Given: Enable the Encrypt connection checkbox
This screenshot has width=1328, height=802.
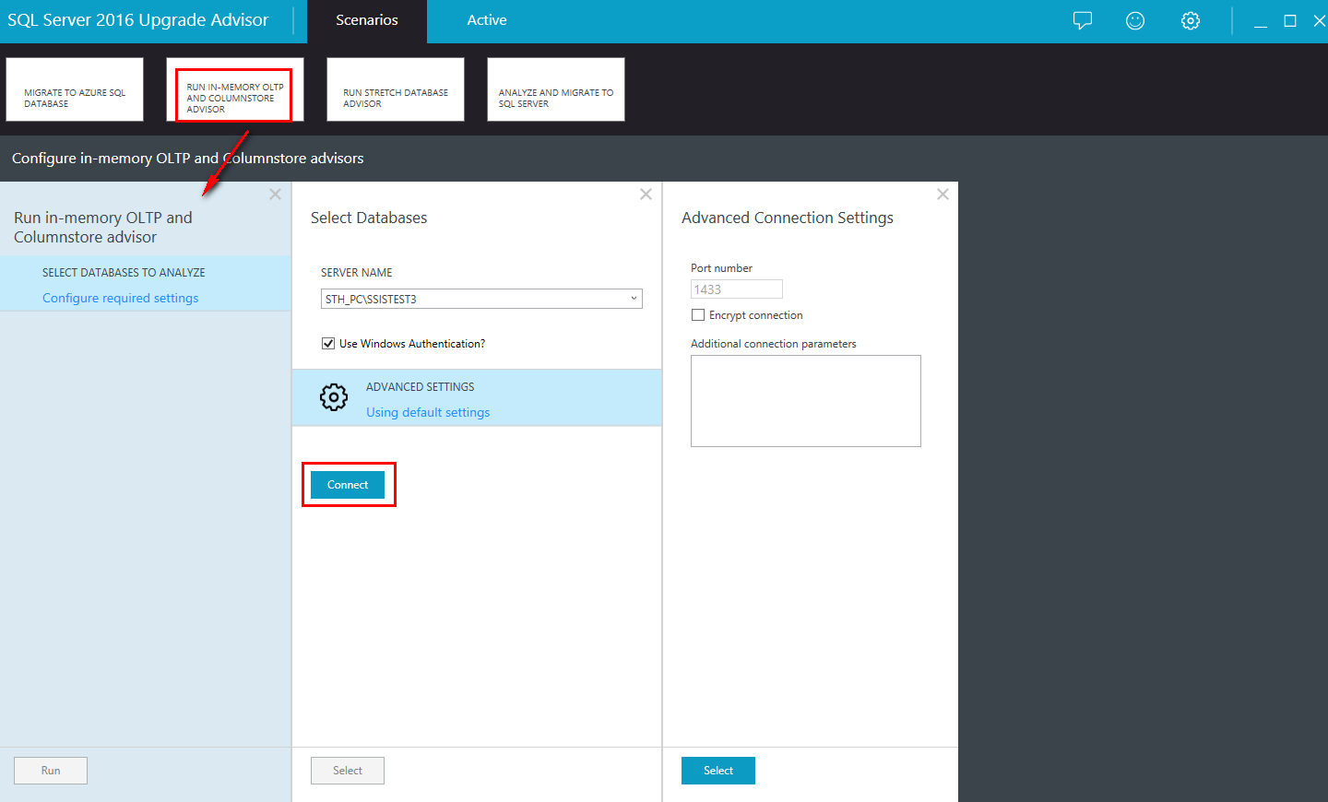Looking at the screenshot, I should (697, 315).
